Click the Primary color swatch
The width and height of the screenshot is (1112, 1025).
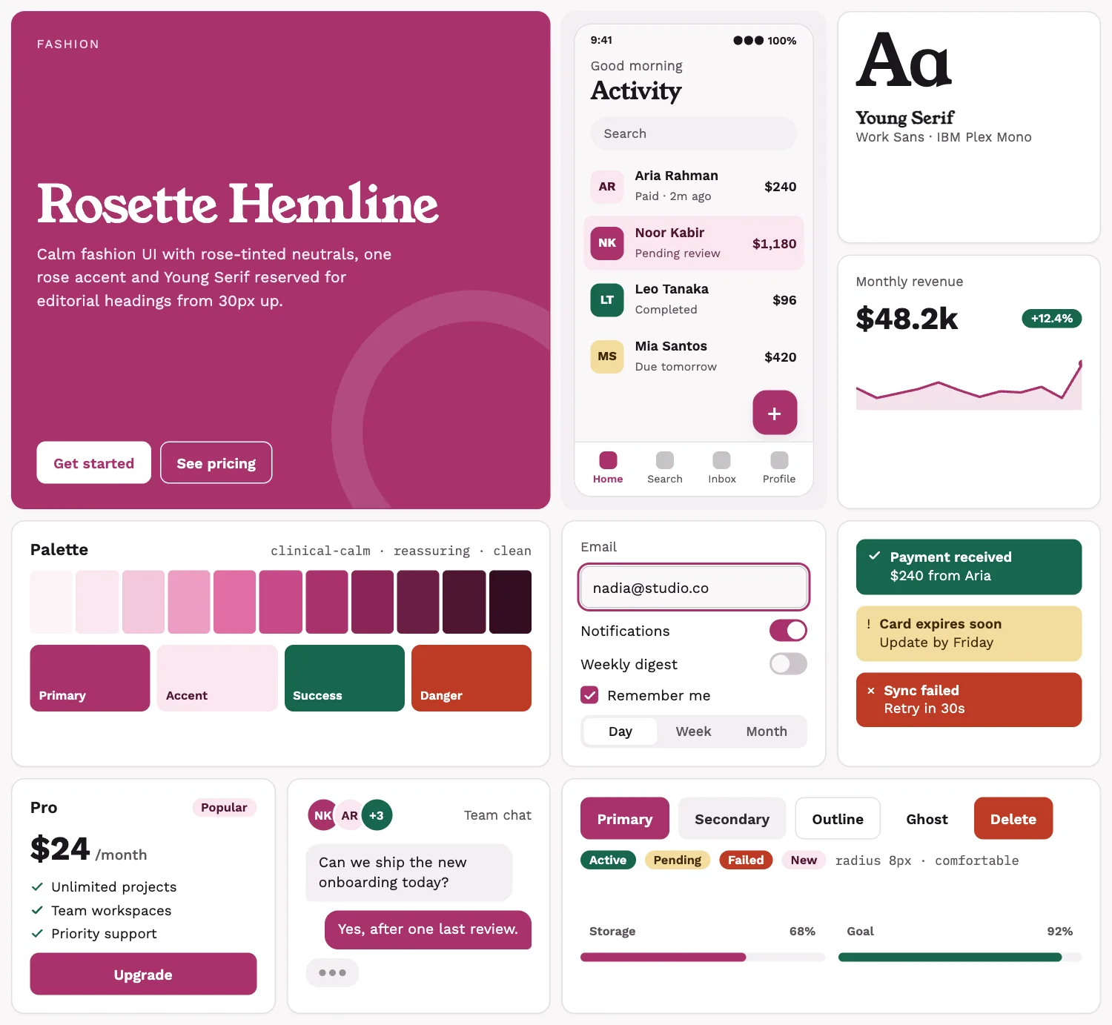point(90,678)
